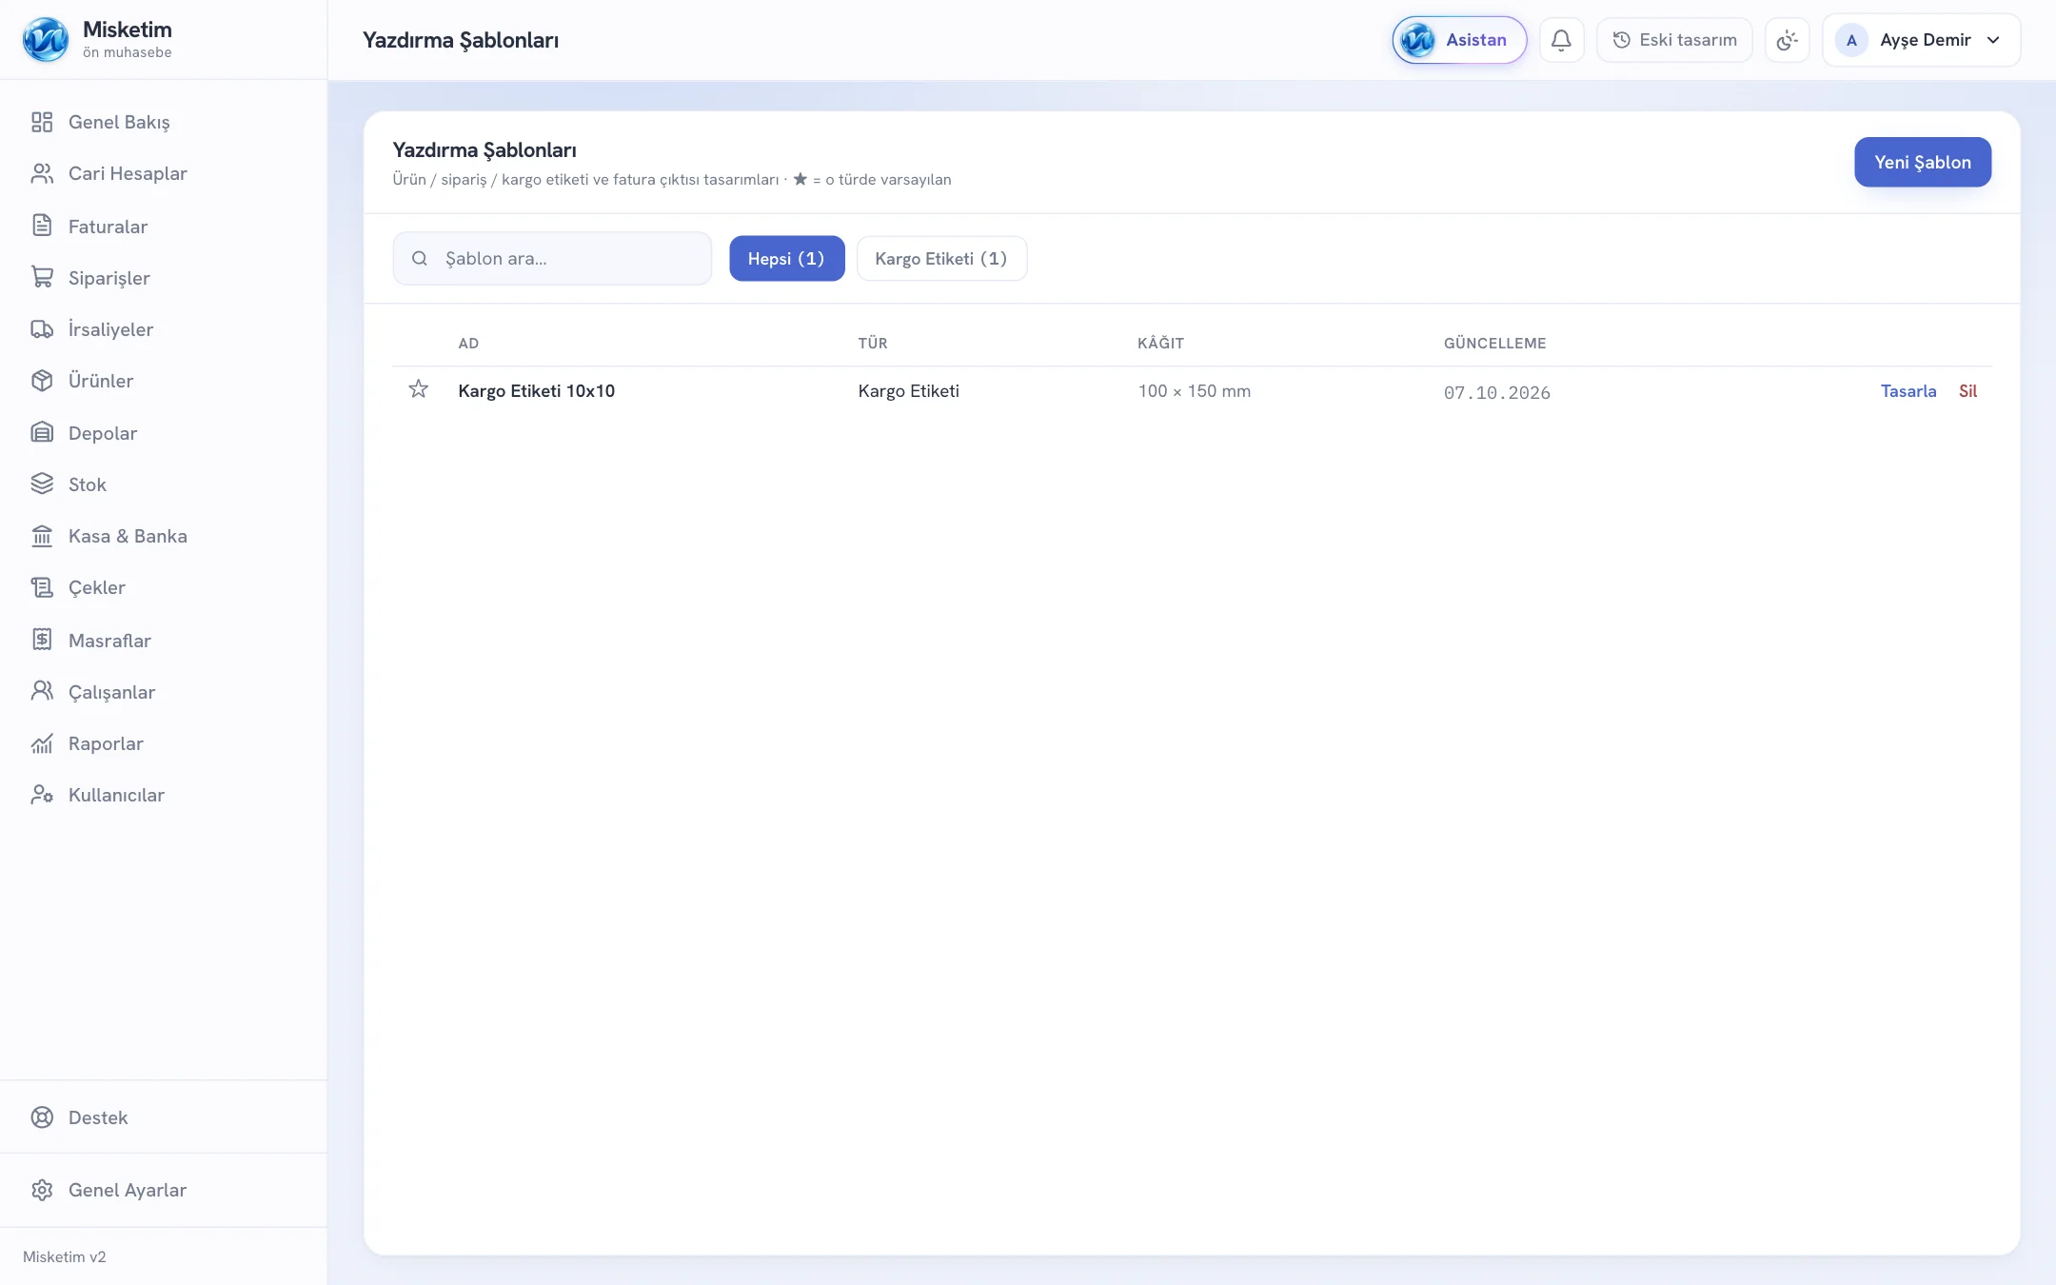Click the Cari Hesaplar people icon

[42, 173]
